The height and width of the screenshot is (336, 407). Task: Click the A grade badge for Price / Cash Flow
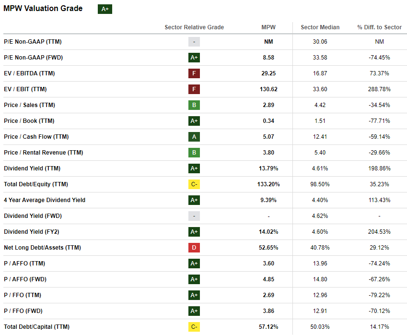point(194,137)
